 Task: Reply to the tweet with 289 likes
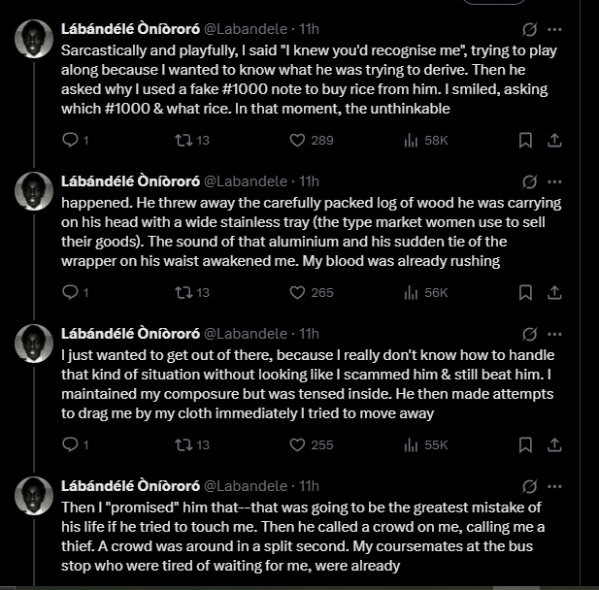pyautogui.click(x=68, y=141)
